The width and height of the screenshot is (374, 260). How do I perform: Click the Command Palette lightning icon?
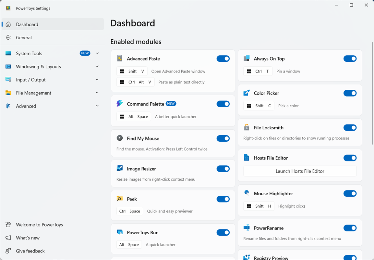pos(120,103)
